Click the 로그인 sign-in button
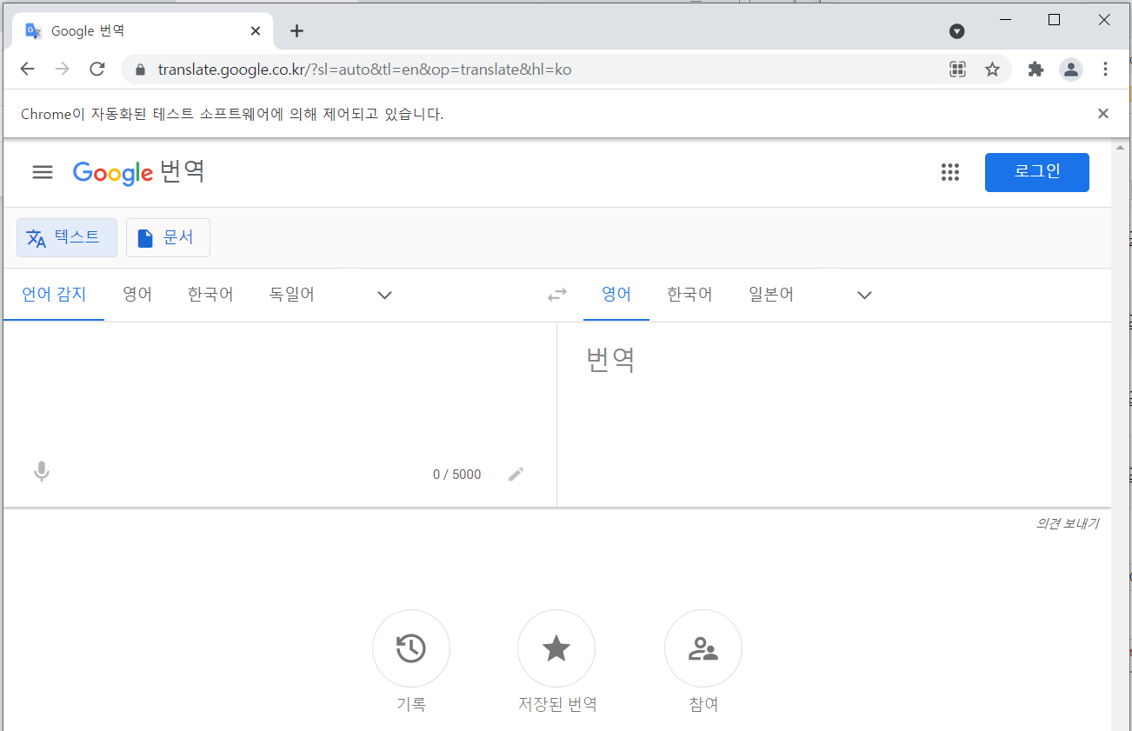Image resolution: width=1132 pixels, height=731 pixels. tap(1036, 172)
